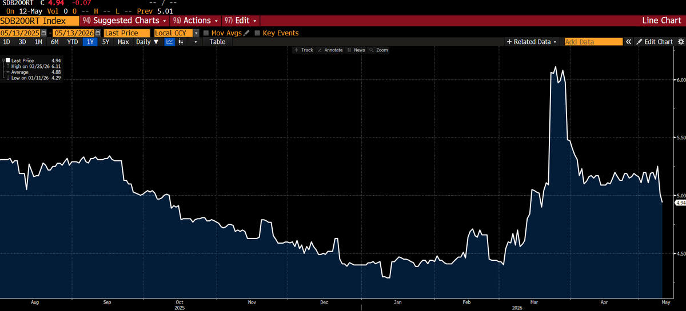Open the Daily periodicity dropdown
This screenshot has height=311, width=686.
[147, 42]
